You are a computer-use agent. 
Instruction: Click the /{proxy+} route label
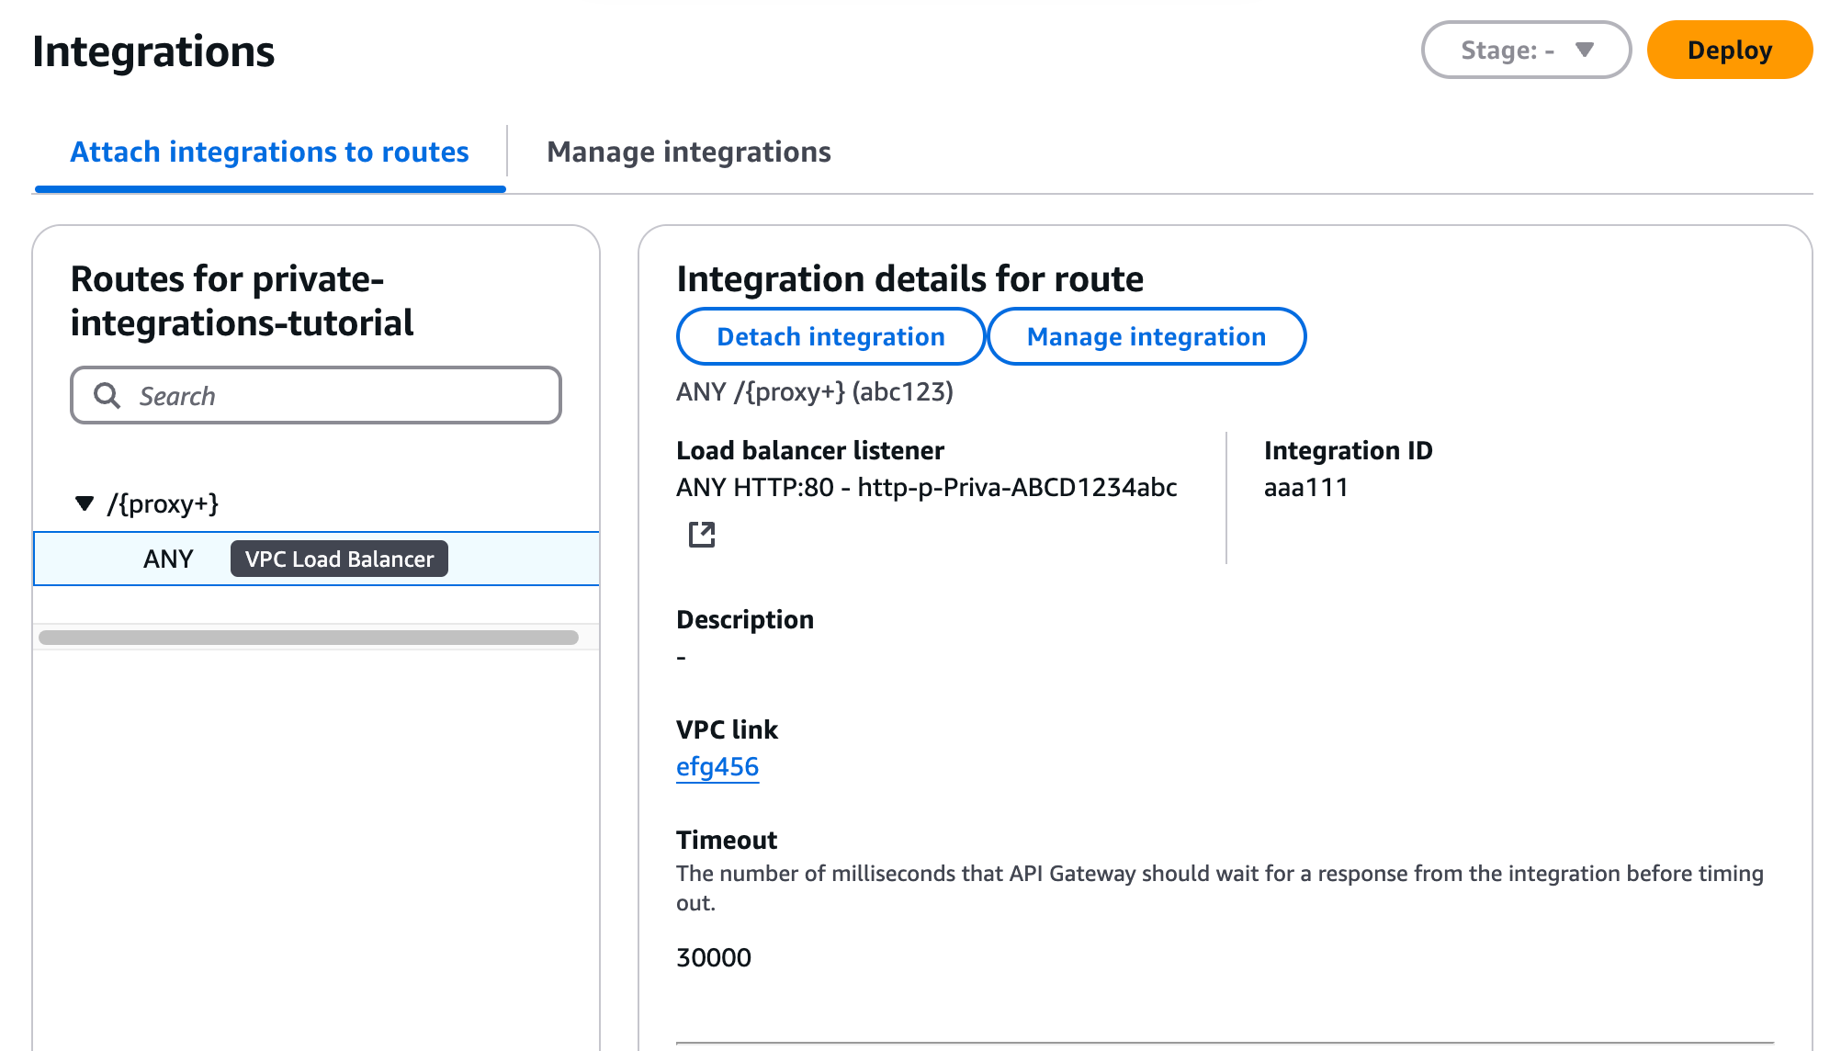click(x=164, y=503)
